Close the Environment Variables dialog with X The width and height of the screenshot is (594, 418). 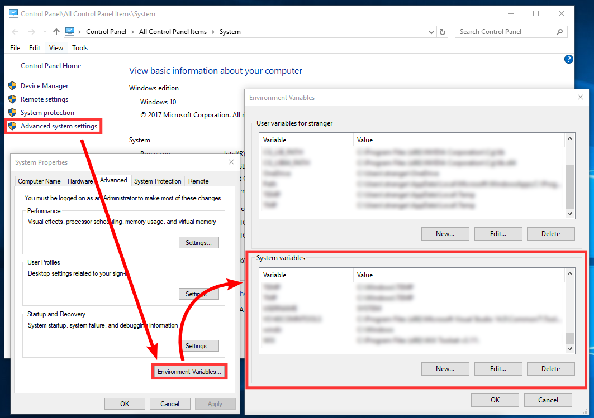581,97
